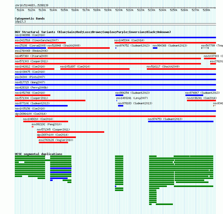
Task: Click the Cytogenetic Bands track title
Action: [x=30, y=18]
